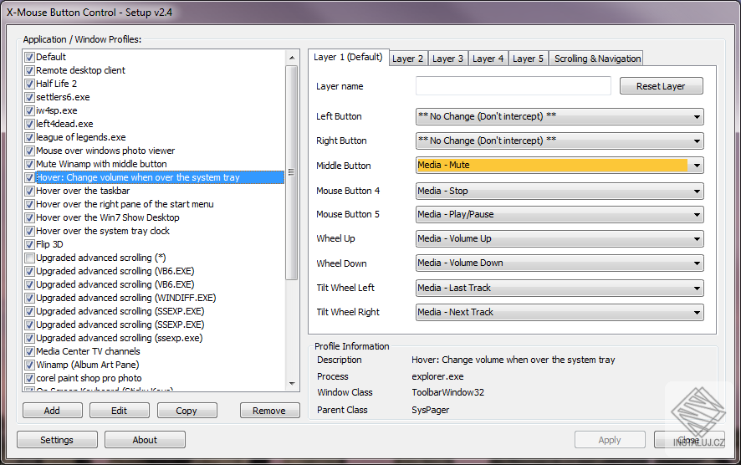The width and height of the screenshot is (741, 465).
Task: Click the Edit profile button
Action: pyautogui.click(x=119, y=411)
